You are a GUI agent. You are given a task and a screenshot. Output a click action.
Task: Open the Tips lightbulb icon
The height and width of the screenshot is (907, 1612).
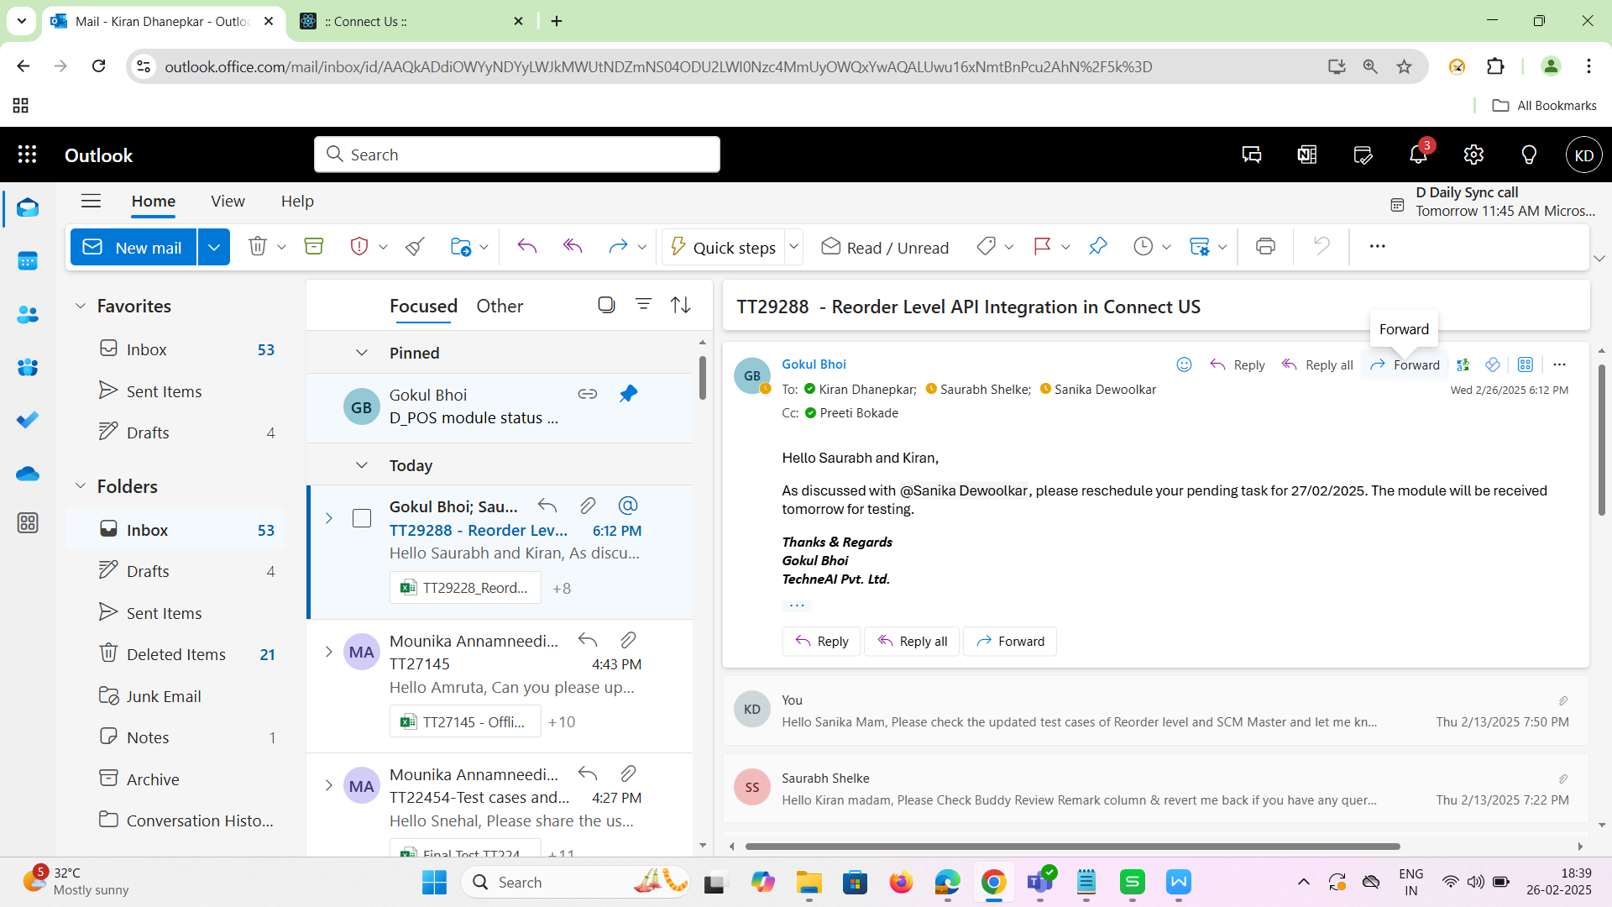pyautogui.click(x=1529, y=155)
